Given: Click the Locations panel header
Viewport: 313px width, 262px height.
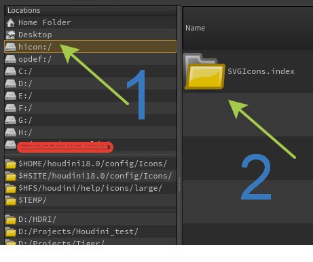Looking at the screenshot, I should 90,10.
